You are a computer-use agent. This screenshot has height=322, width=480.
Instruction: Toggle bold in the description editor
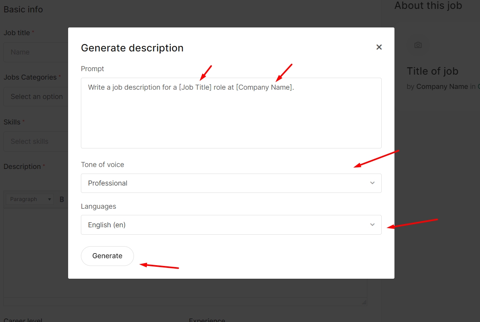tap(62, 199)
